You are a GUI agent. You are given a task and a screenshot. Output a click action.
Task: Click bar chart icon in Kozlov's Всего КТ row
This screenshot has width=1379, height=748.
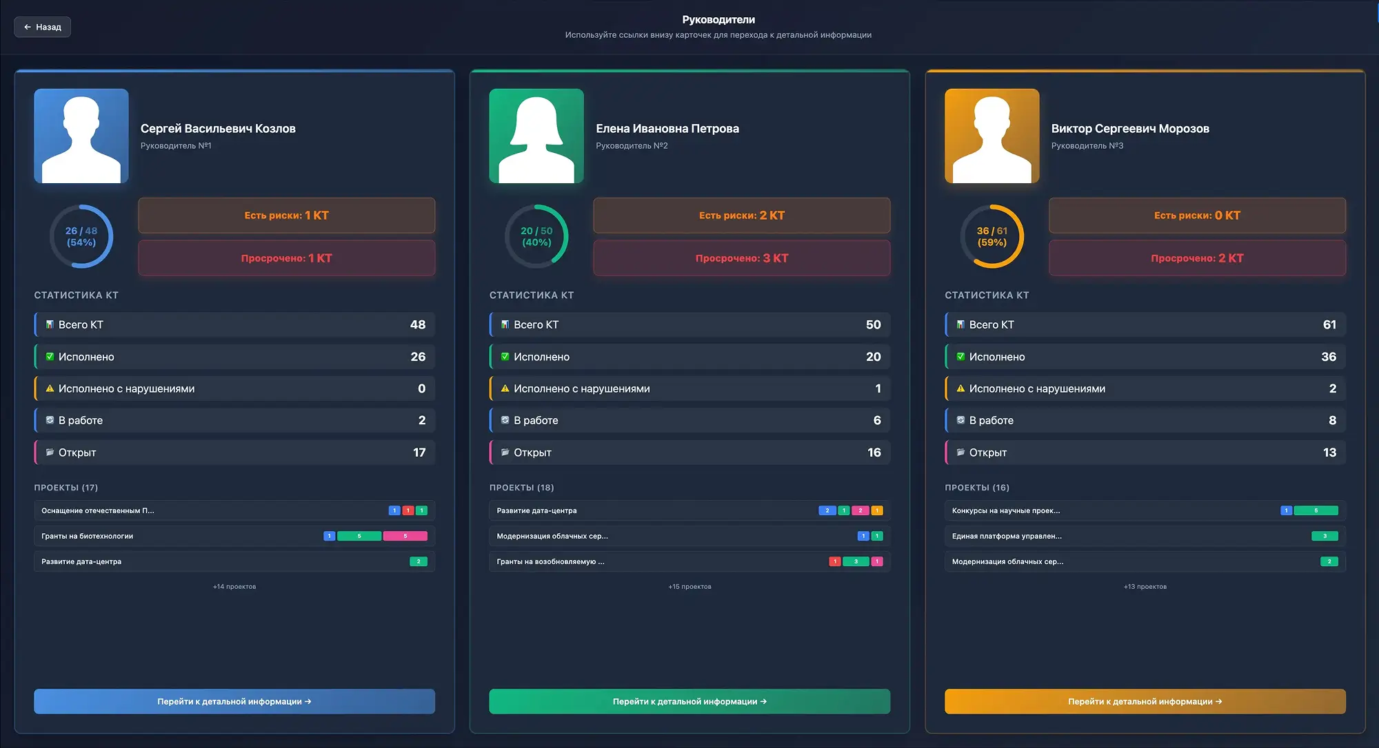pos(50,324)
